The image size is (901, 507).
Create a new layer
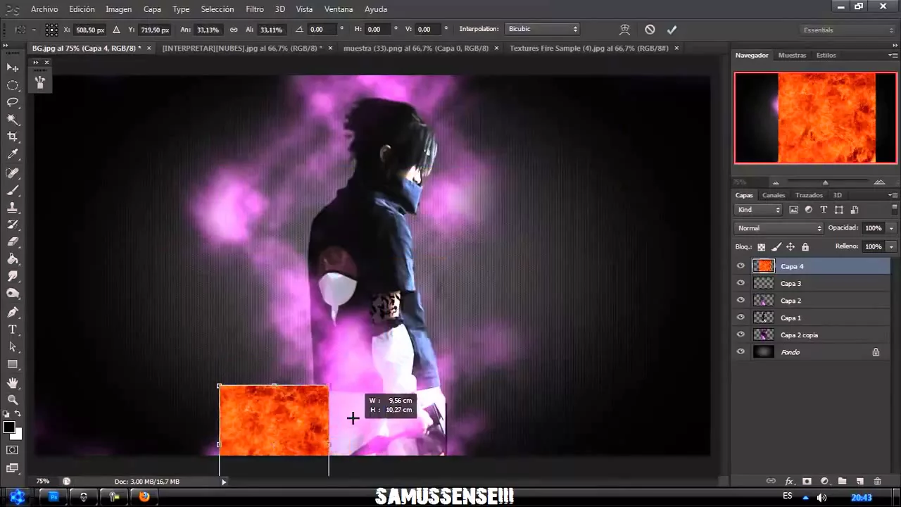(859, 482)
